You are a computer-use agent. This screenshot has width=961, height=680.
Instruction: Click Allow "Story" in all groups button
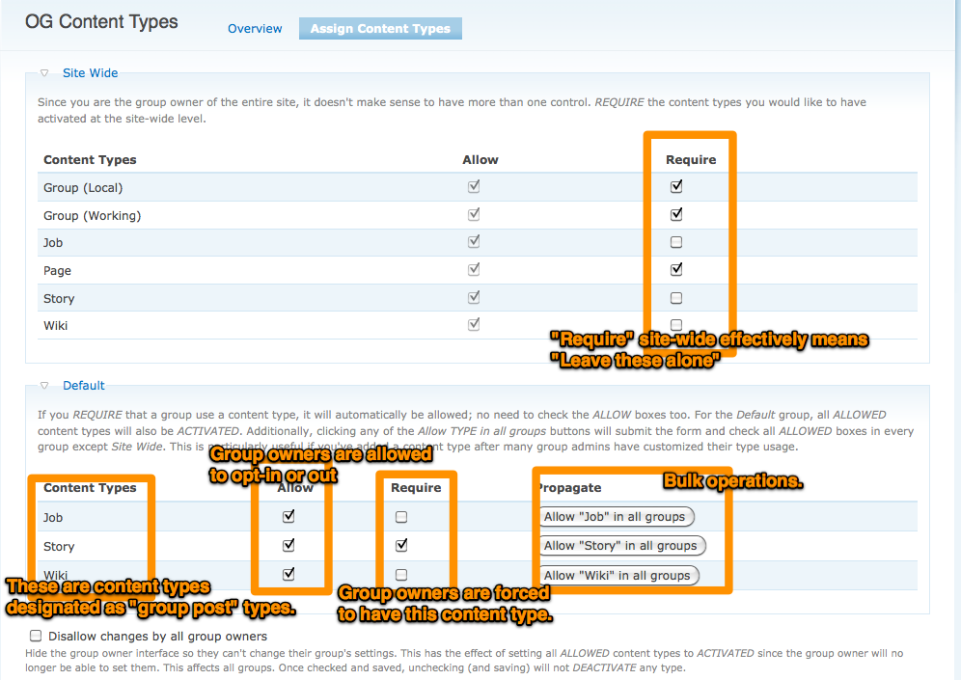(x=622, y=545)
